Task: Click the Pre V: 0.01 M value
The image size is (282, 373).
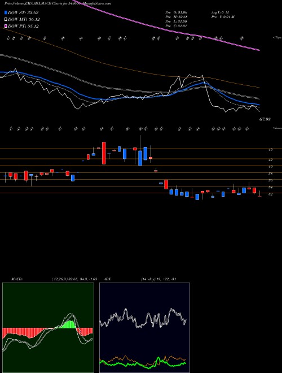Action: pos(223,16)
